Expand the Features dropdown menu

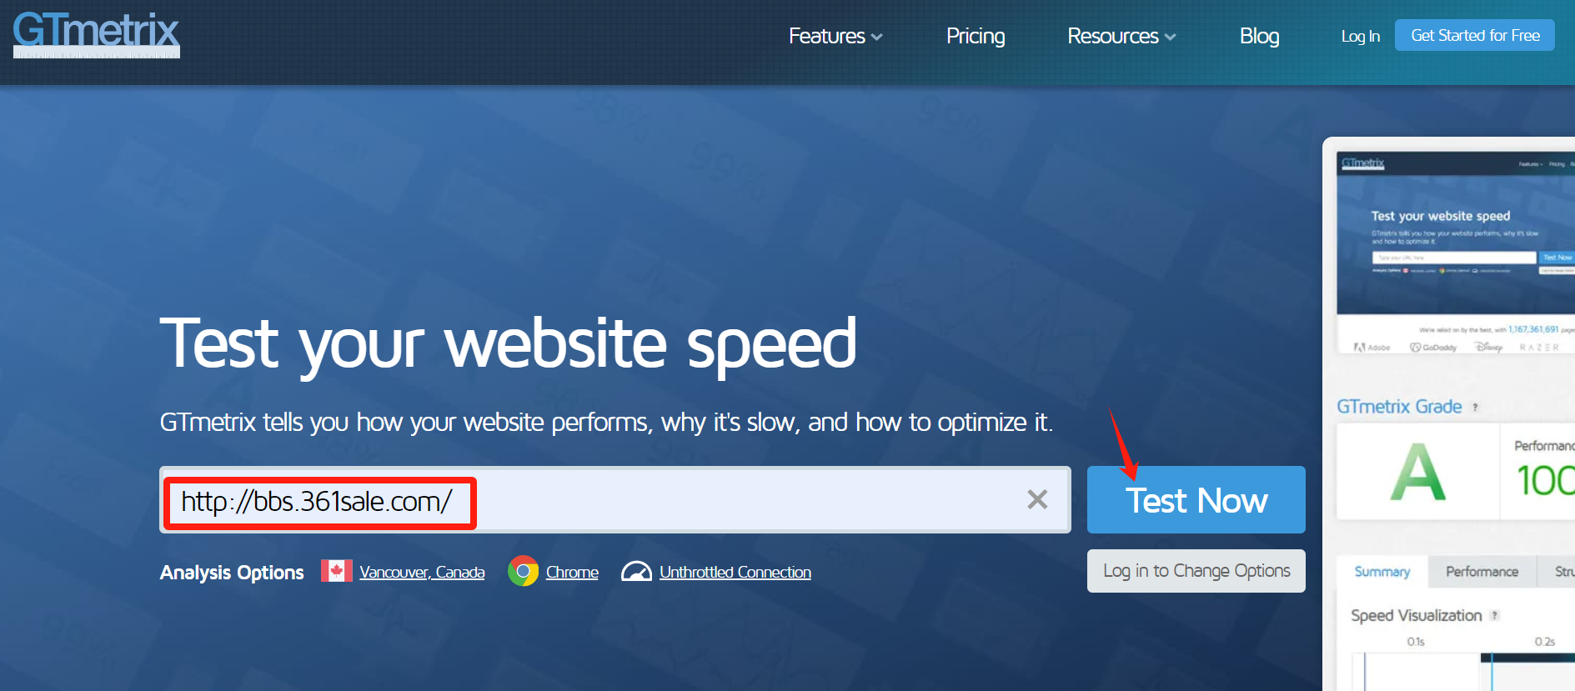[835, 36]
